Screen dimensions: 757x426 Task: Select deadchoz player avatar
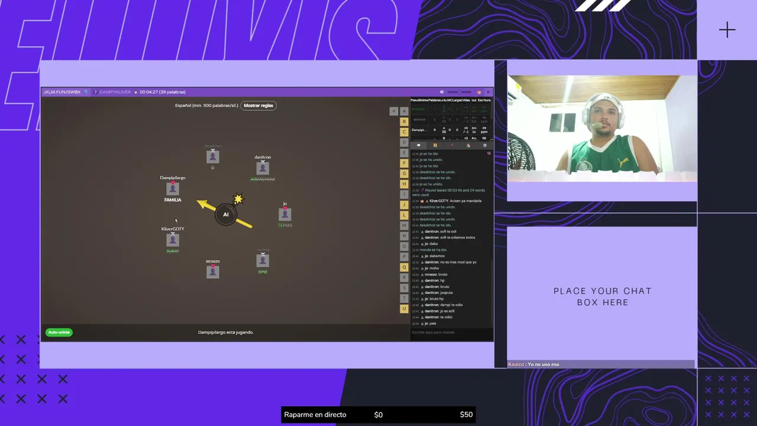(x=213, y=156)
